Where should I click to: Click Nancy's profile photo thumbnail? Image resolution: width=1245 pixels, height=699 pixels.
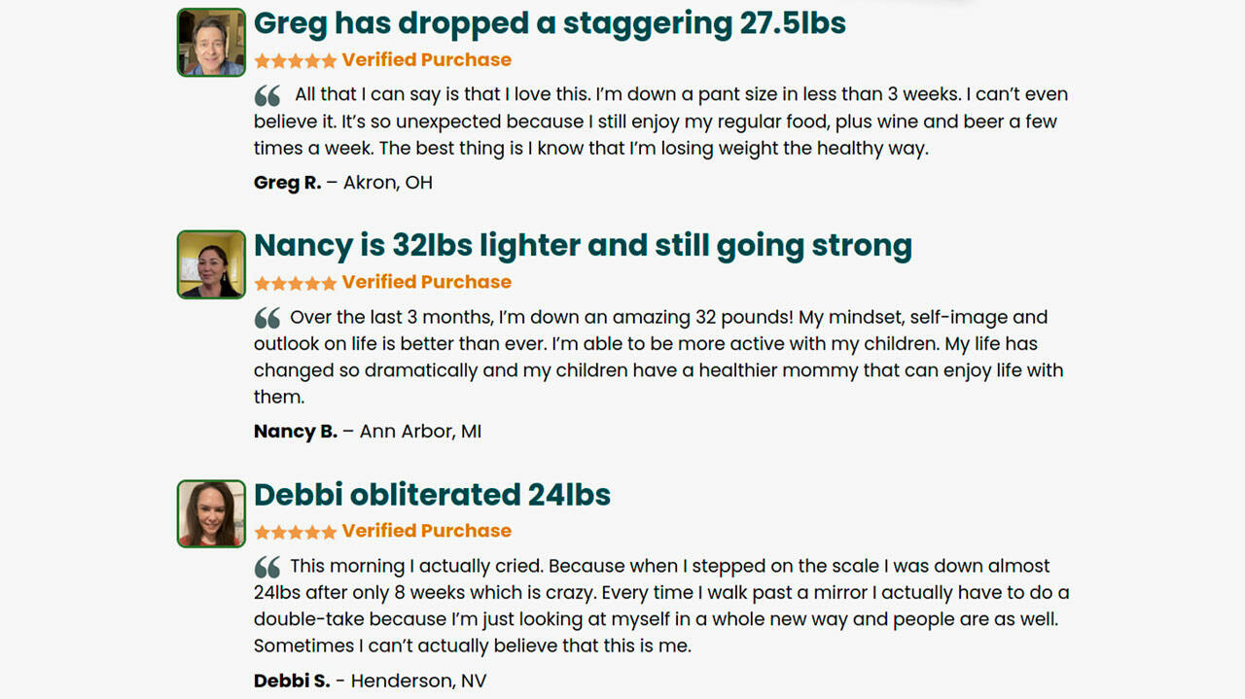click(211, 264)
